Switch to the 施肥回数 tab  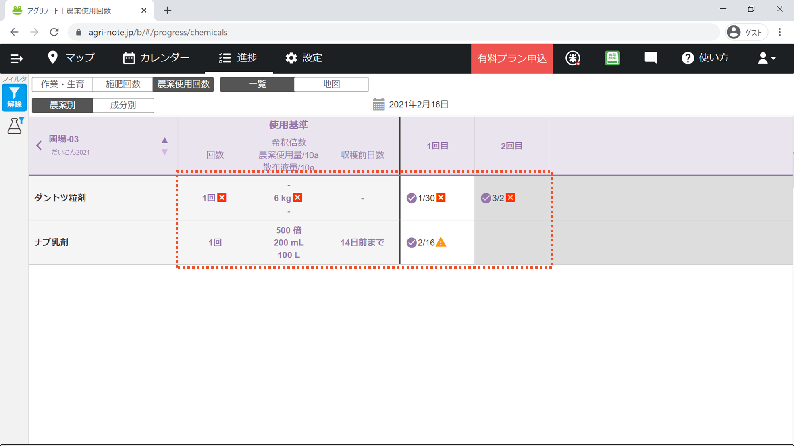pyautogui.click(x=123, y=84)
